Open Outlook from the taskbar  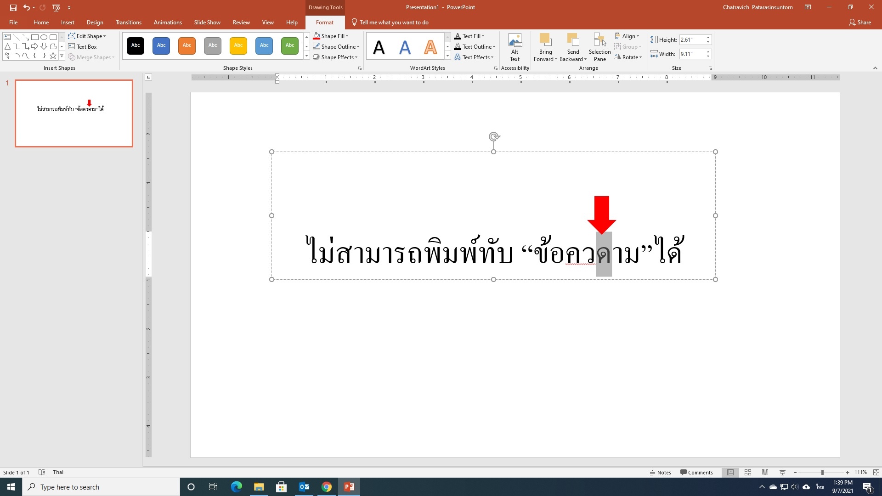tap(304, 487)
